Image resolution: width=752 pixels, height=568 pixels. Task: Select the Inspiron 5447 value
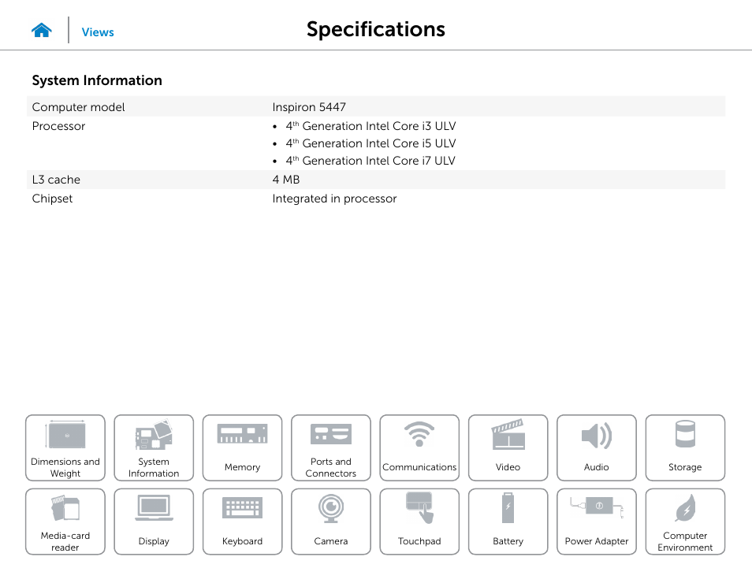309,107
